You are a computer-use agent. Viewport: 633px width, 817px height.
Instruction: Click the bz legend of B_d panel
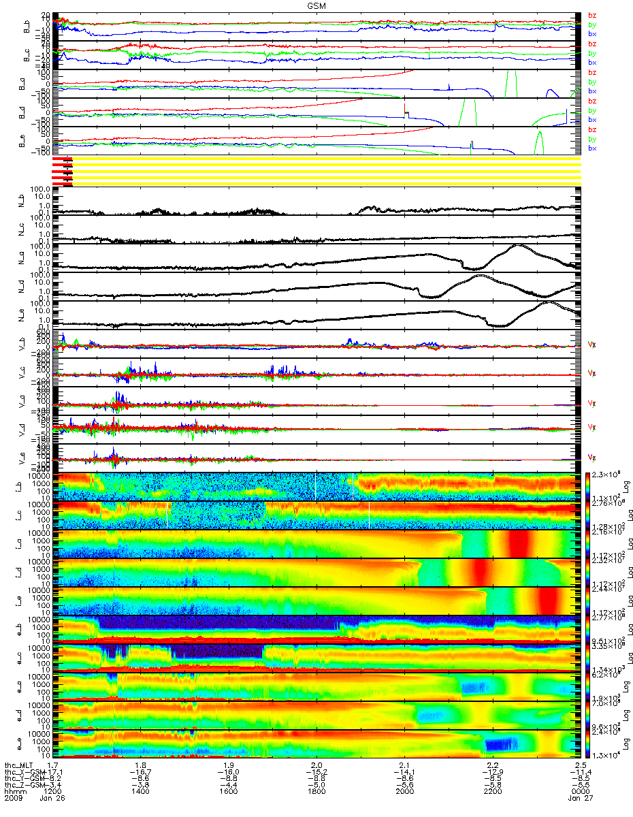(592, 101)
